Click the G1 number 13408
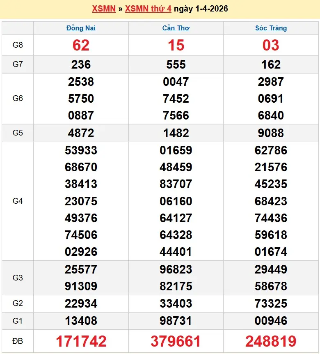320x354 pixels. pos(81,321)
